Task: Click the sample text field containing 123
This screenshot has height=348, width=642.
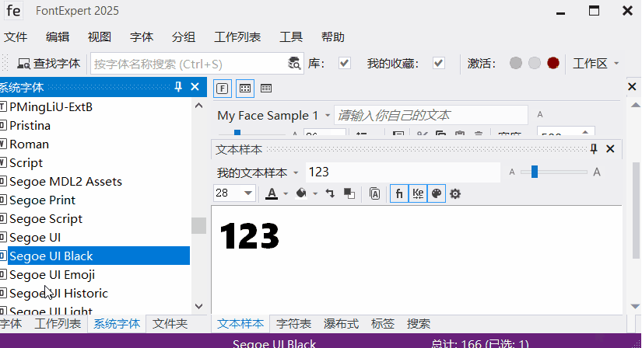Action: click(x=403, y=172)
